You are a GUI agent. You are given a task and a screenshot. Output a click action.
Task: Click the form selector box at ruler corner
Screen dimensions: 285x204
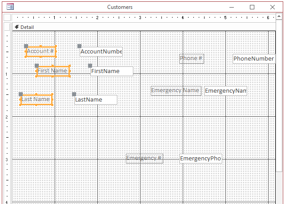(7, 17)
